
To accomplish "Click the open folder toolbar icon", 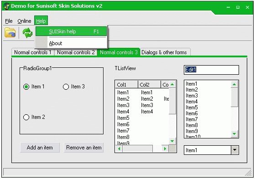I will coord(10,33).
